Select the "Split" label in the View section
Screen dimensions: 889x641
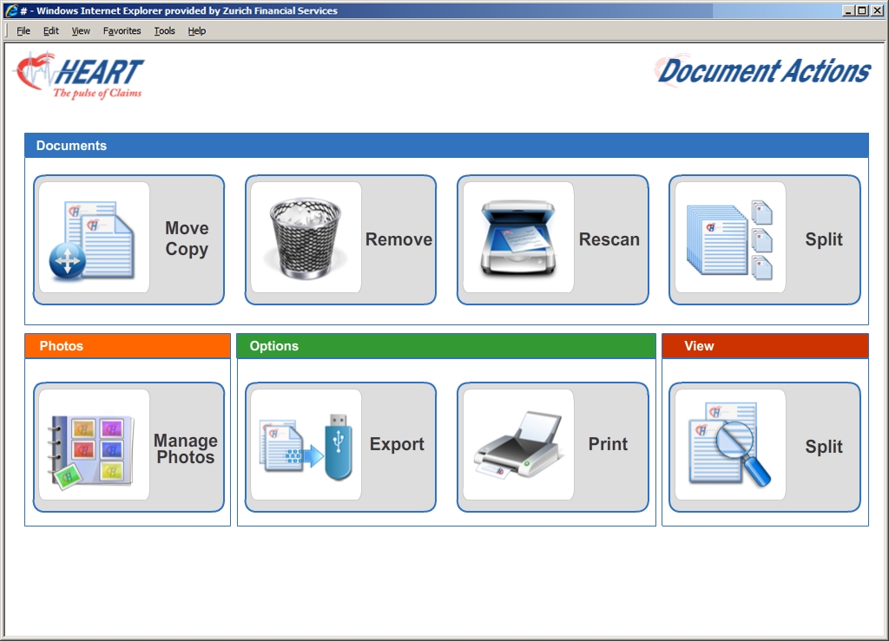[824, 447]
